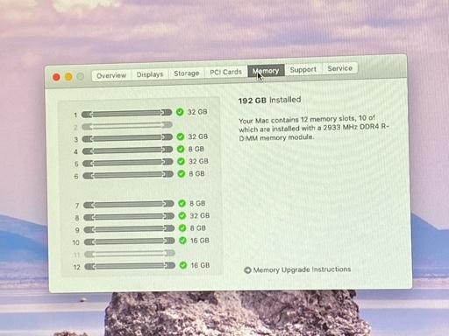Switch to the Overview tab
The width and height of the screenshot is (449, 336).
[x=111, y=75]
